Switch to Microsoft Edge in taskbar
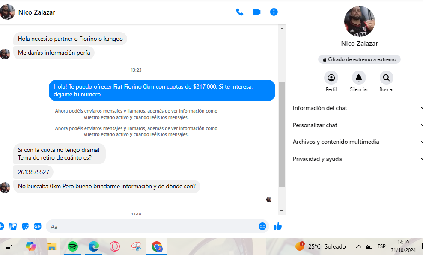The image size is (423, 255). [94, 246]
